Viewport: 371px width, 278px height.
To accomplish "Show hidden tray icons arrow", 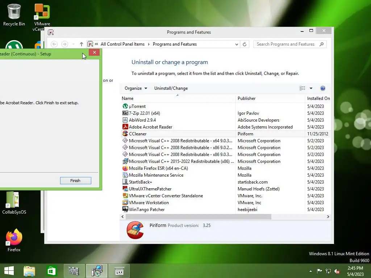I will coord(310,271).
